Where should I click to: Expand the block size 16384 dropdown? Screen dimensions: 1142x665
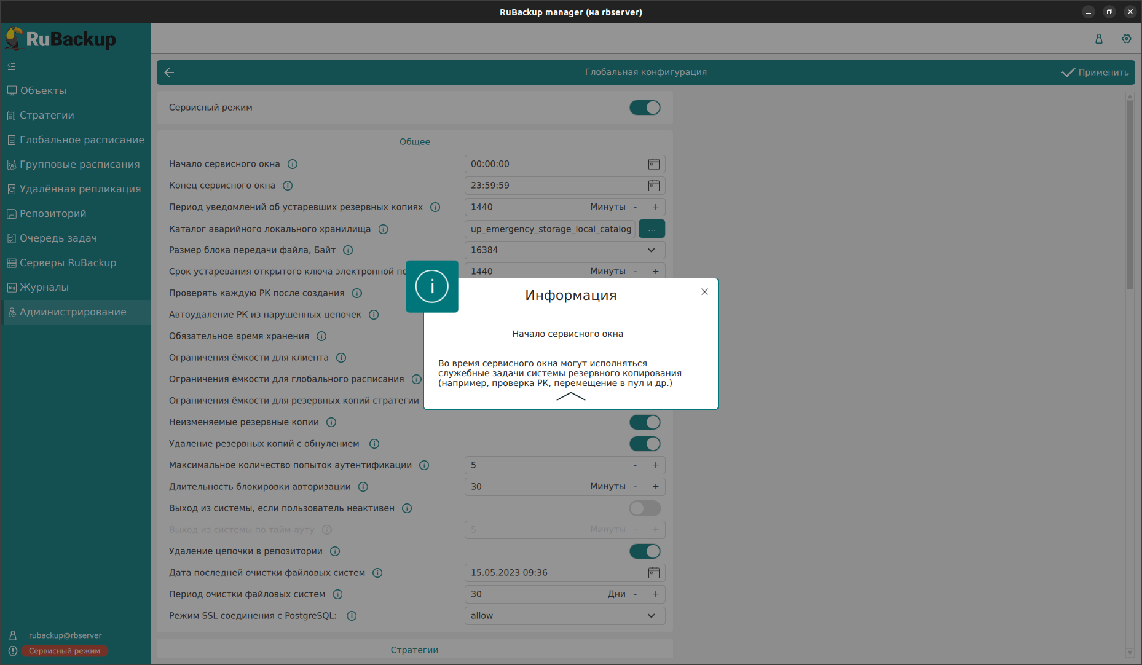tap(651, 250)
